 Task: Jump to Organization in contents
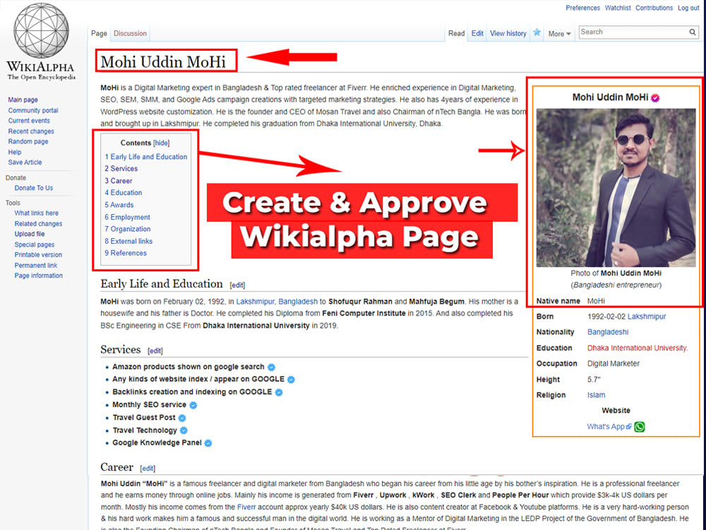coord(127,229)
